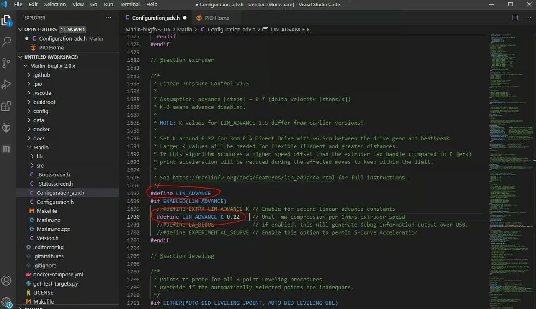Click the Marlin breadcrumb segment
Viewport: 536px width, 309px height.
(x=184, y=30)
